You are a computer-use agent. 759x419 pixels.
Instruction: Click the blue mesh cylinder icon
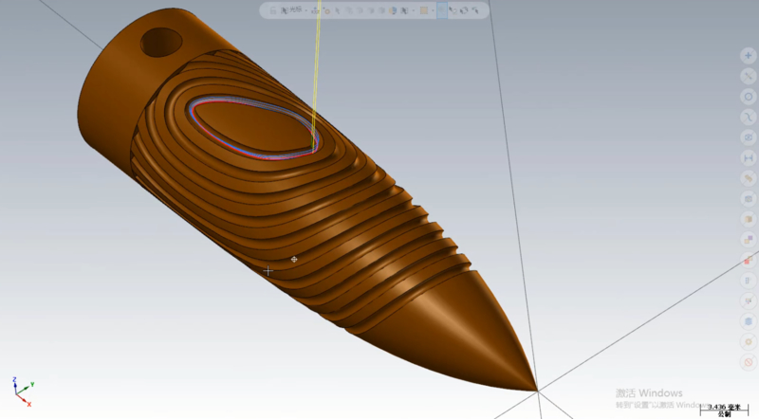749,321
